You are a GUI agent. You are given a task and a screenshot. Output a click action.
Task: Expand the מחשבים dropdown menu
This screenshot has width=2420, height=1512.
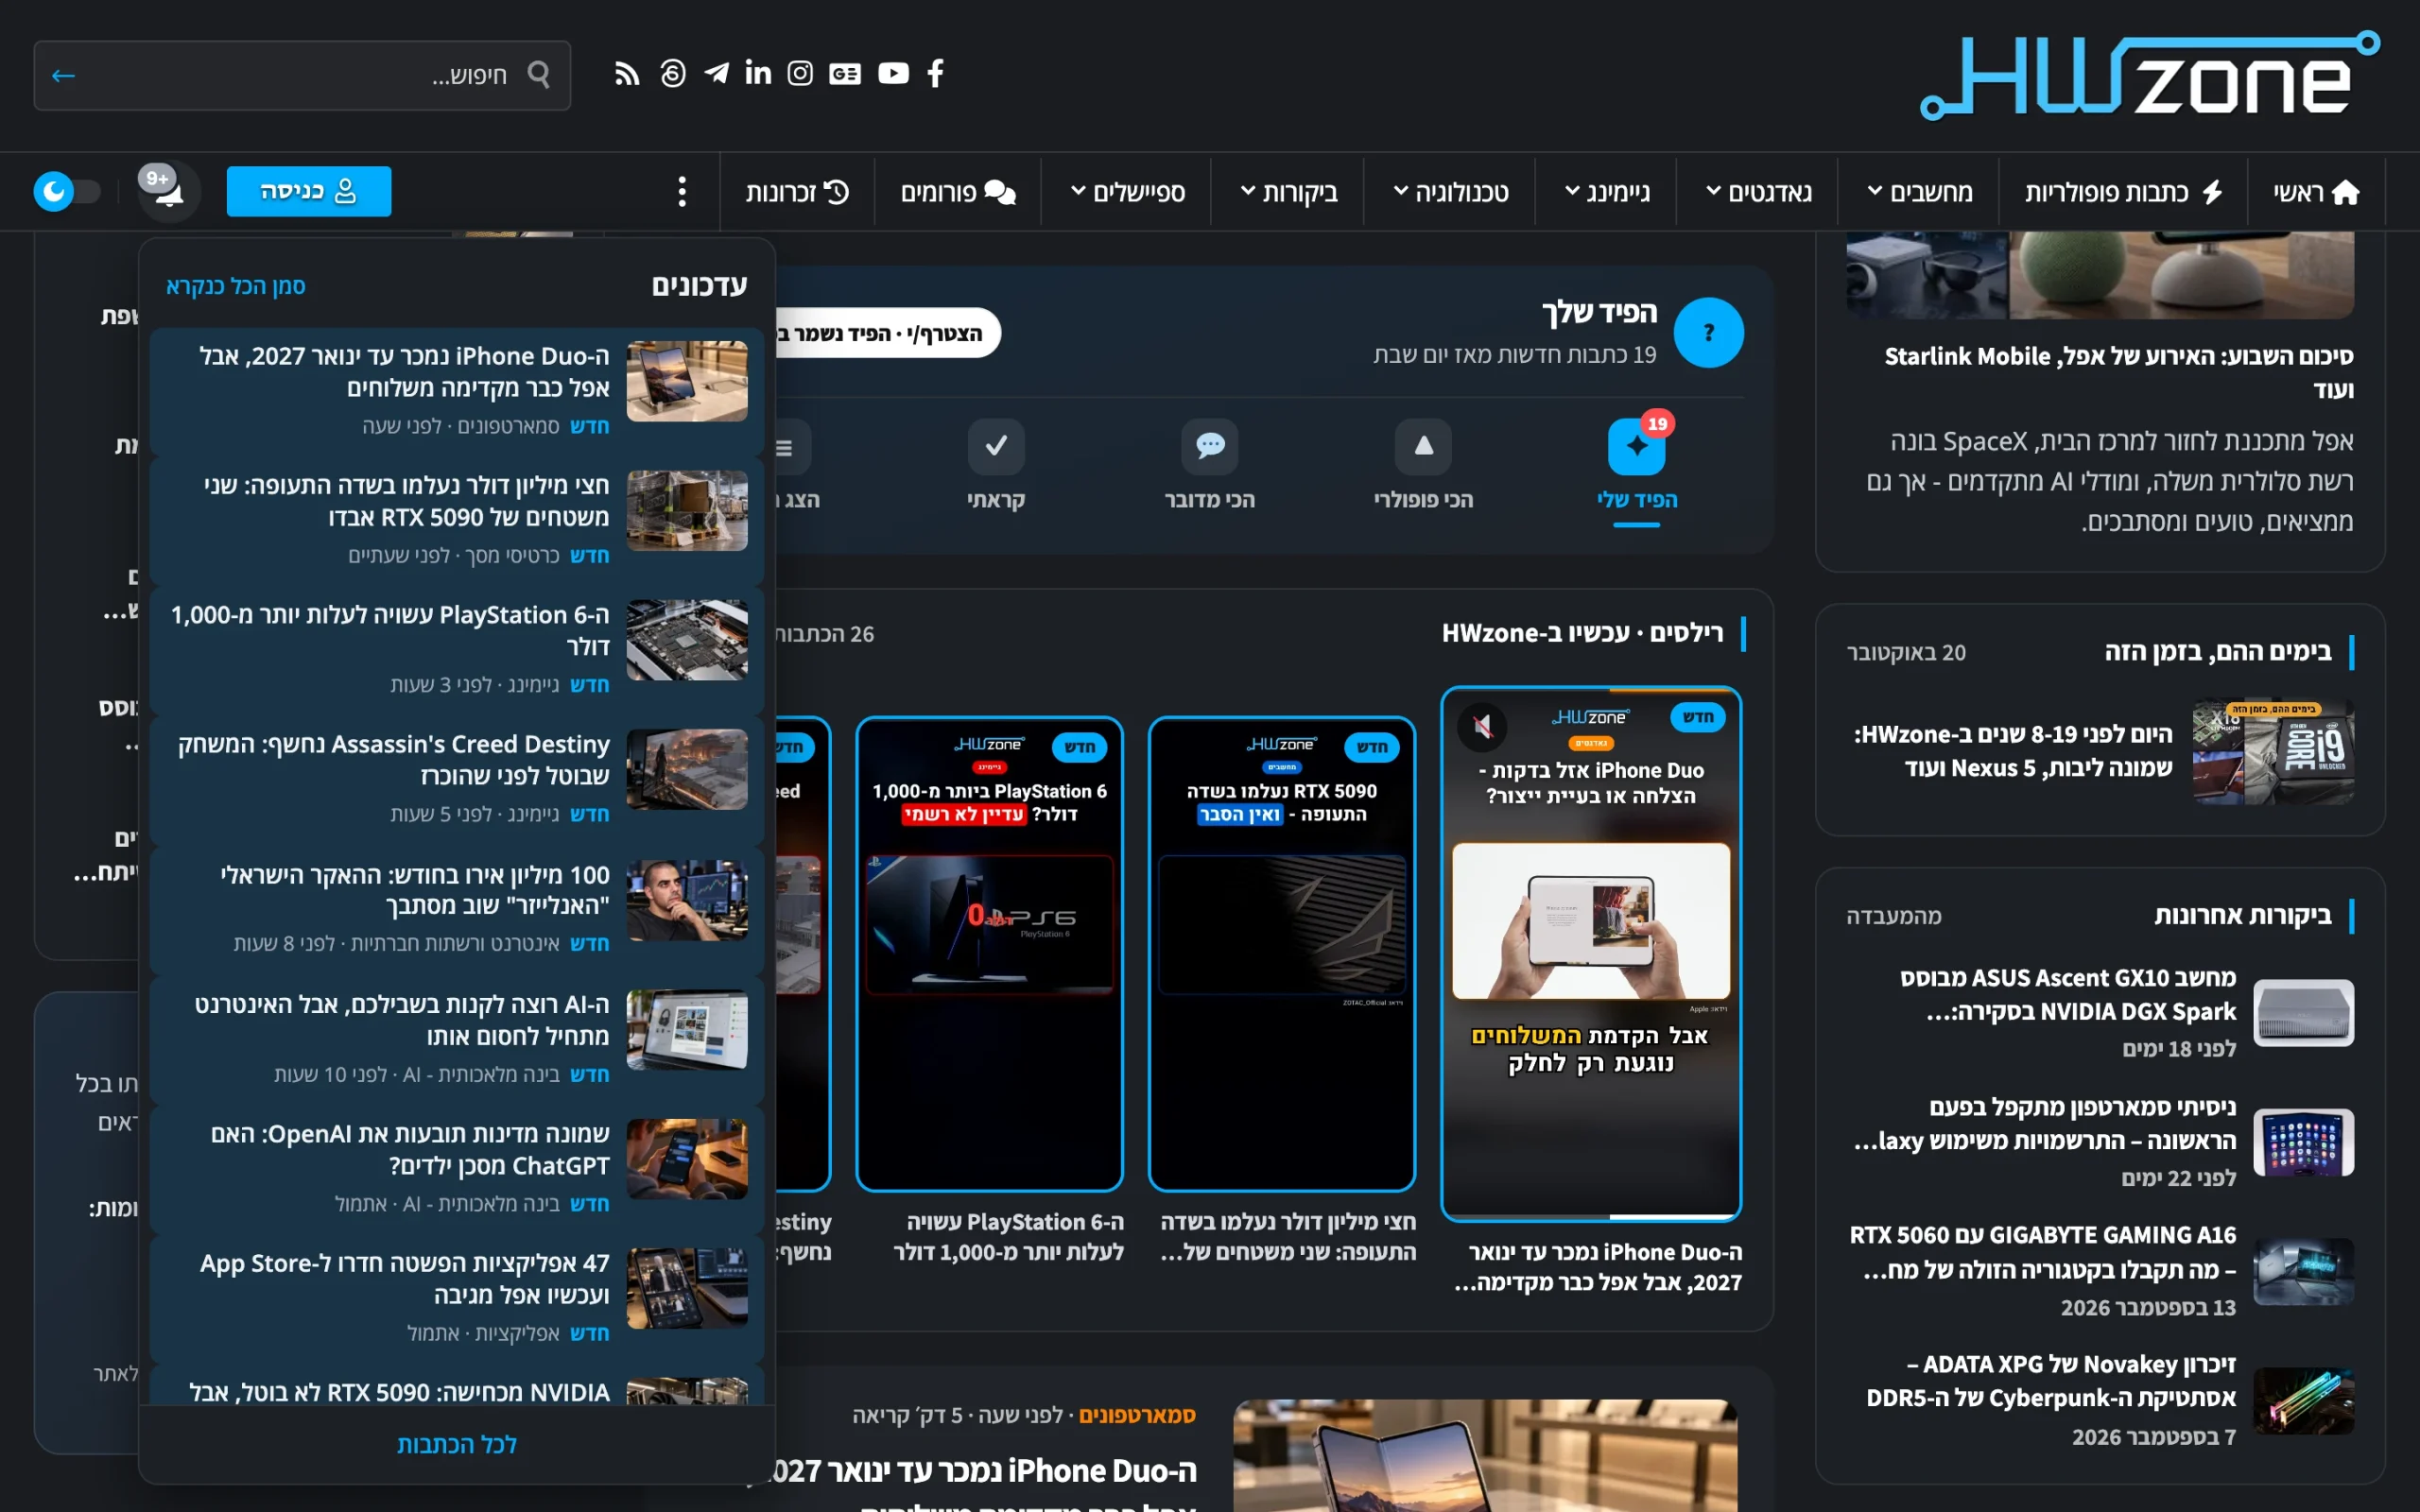point(1918,192)
